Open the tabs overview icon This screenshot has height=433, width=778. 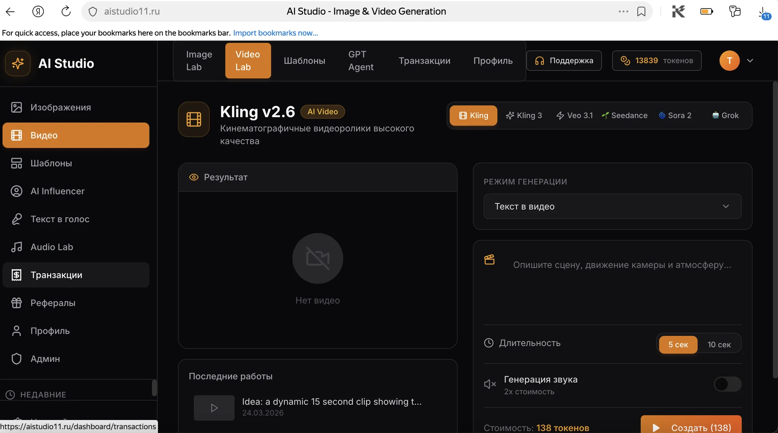point(735,11)
